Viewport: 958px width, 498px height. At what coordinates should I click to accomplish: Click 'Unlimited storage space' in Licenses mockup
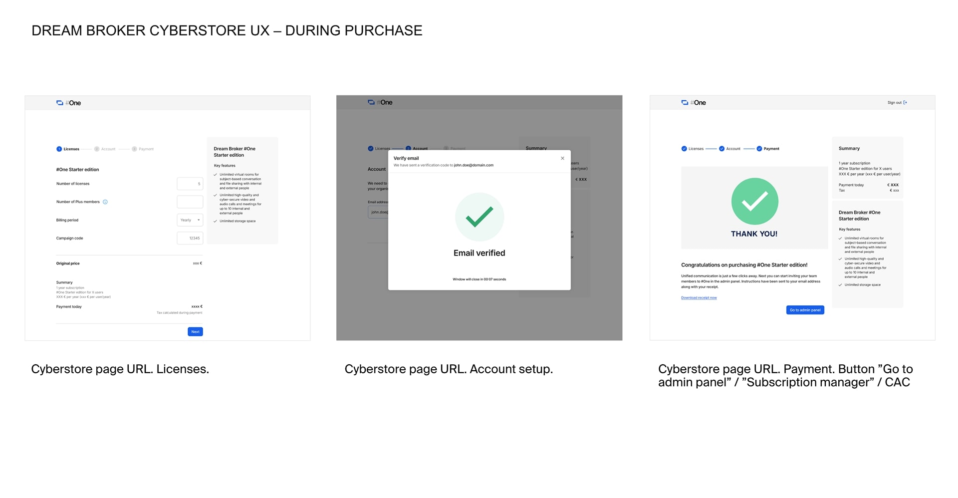click(x=238, y=221)
